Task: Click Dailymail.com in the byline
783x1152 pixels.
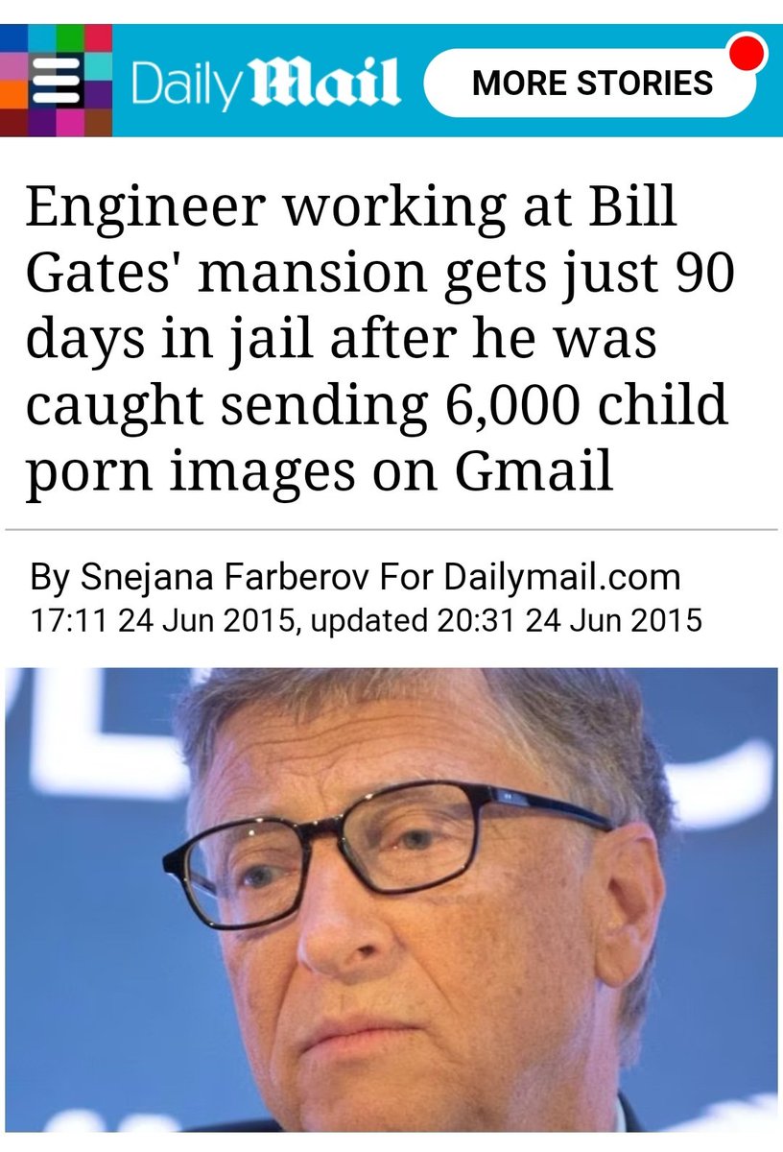Action: (x=561, y=578)
